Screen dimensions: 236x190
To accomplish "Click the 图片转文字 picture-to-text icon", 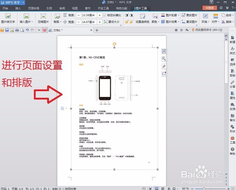I will click(x=8, y=16).
